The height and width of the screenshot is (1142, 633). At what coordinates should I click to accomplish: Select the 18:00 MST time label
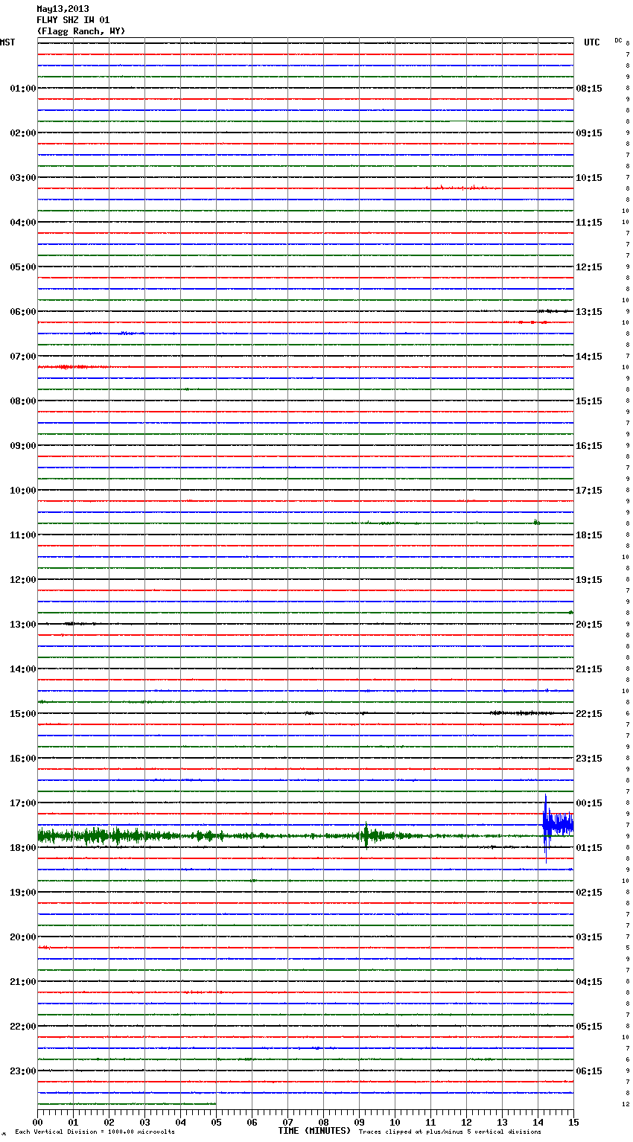click(23, 848)
